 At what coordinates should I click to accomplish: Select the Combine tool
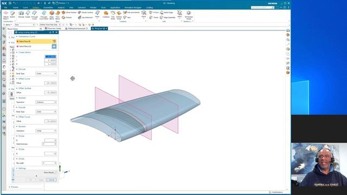tap(106, 15)
